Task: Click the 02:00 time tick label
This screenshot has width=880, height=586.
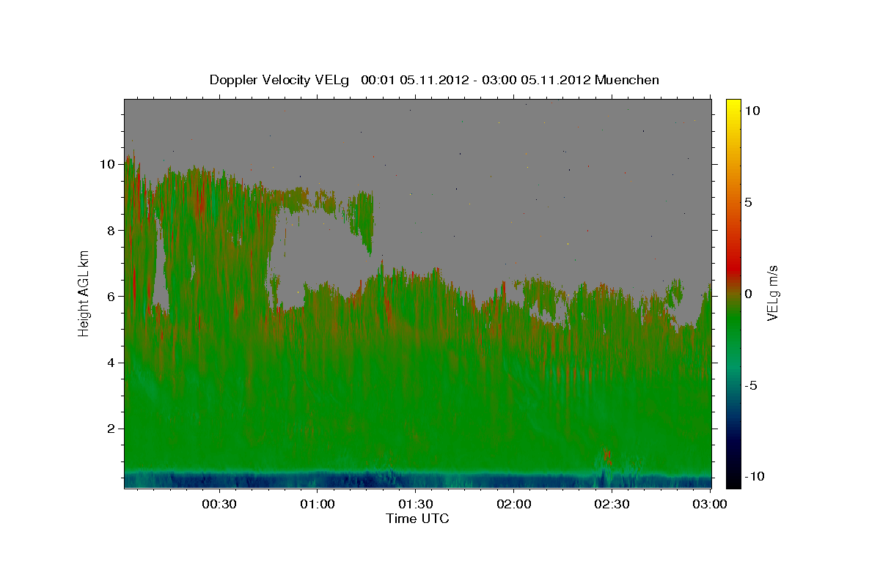Action: click(x=513, y=504)
